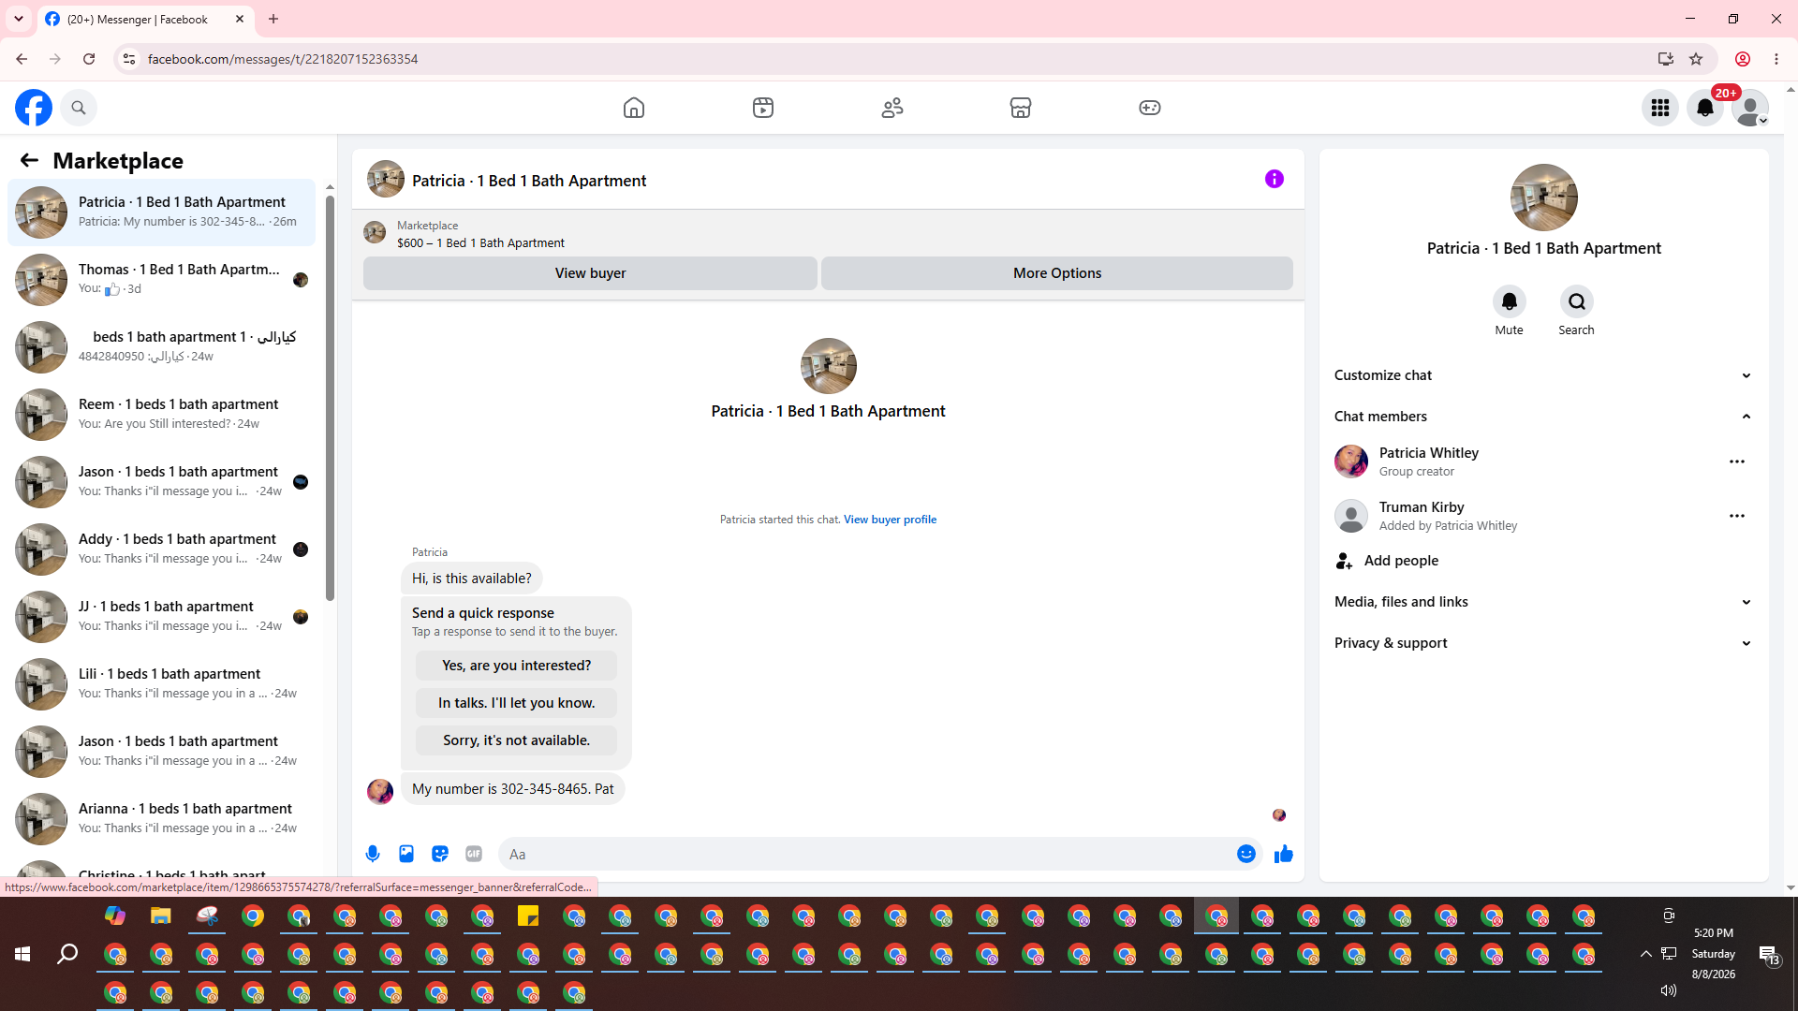The width and height of the screenshot is (1798, 1011).
Task: Mute this conversation using the bell icon
Action: point(1510,301)
